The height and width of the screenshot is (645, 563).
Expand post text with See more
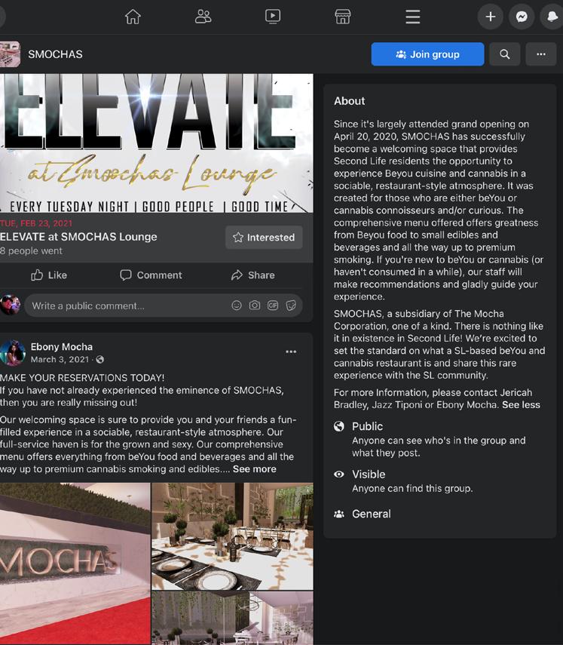[x=255, y=469]
